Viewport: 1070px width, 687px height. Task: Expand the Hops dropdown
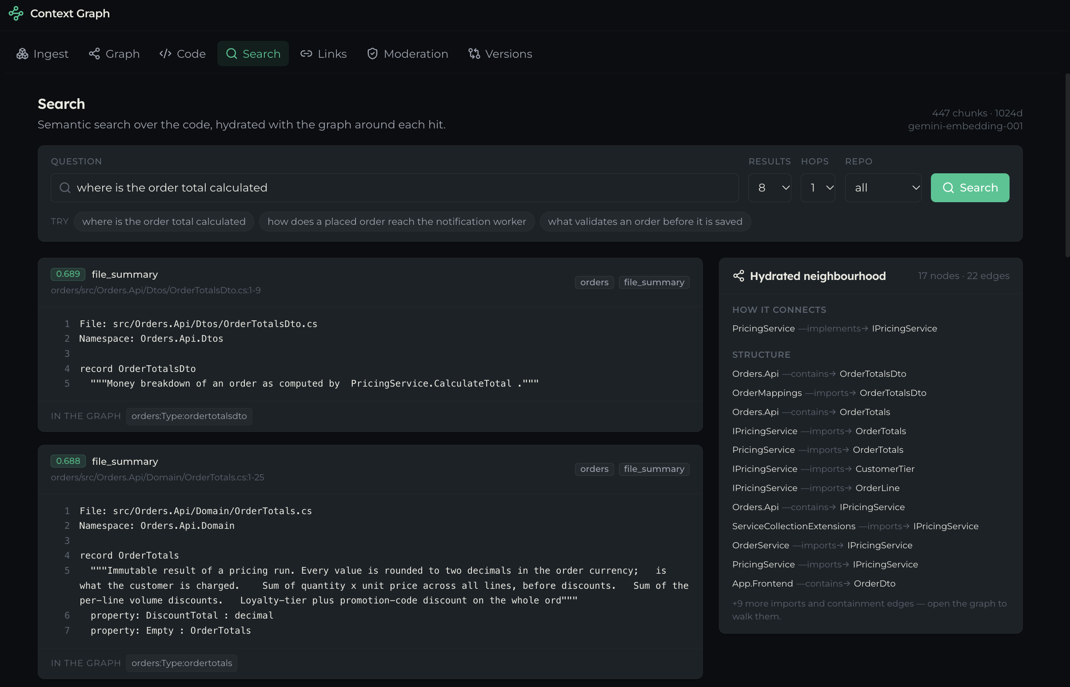[818, 188]
